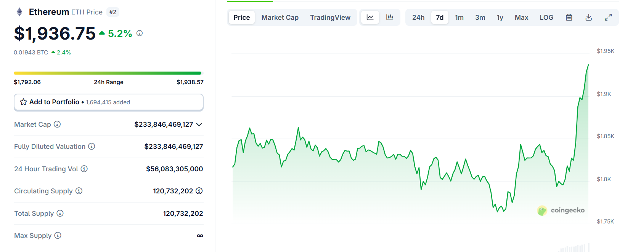Click the $1,936.75 price value
The height and width of the screenshot is (252, 625).
(x=55, y=33)
